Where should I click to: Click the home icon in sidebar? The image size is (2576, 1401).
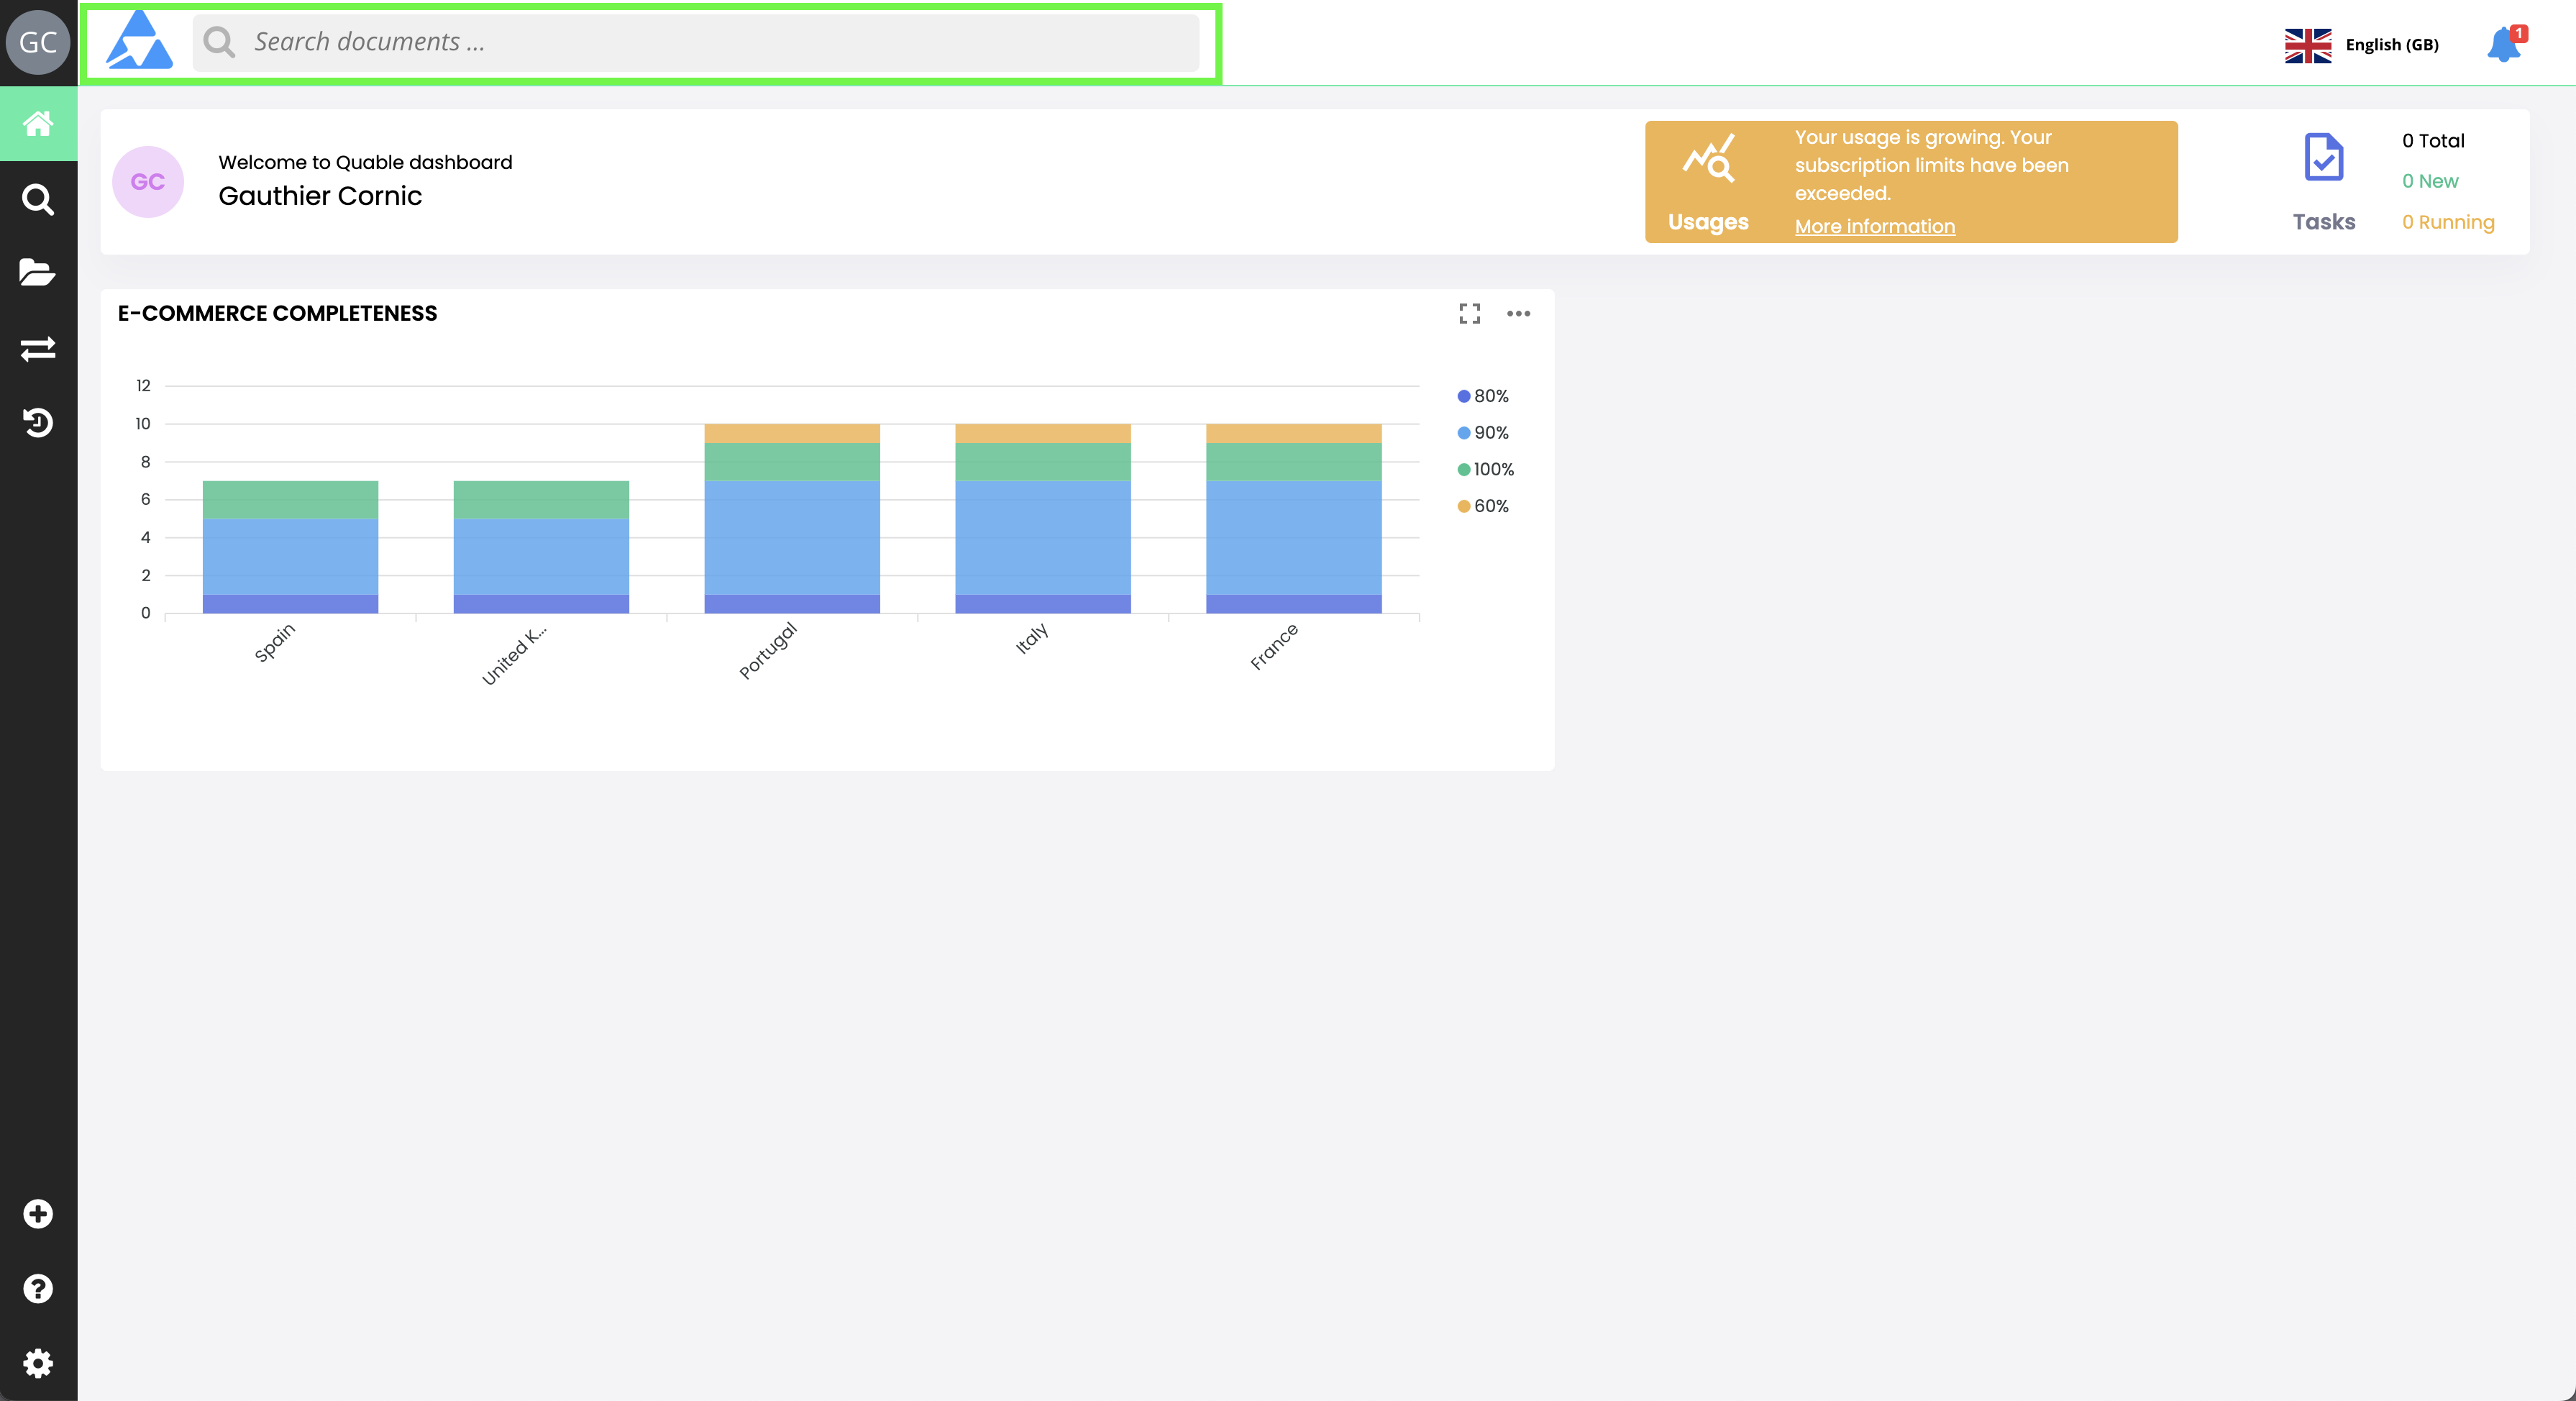38,124
